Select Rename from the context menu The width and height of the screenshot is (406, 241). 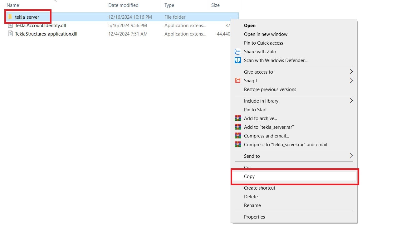(x=252, y=205)
